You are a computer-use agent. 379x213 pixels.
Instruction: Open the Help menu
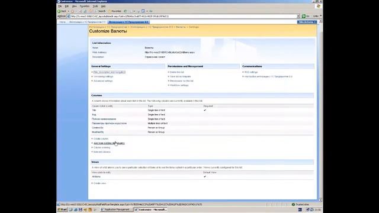point(103,7)
